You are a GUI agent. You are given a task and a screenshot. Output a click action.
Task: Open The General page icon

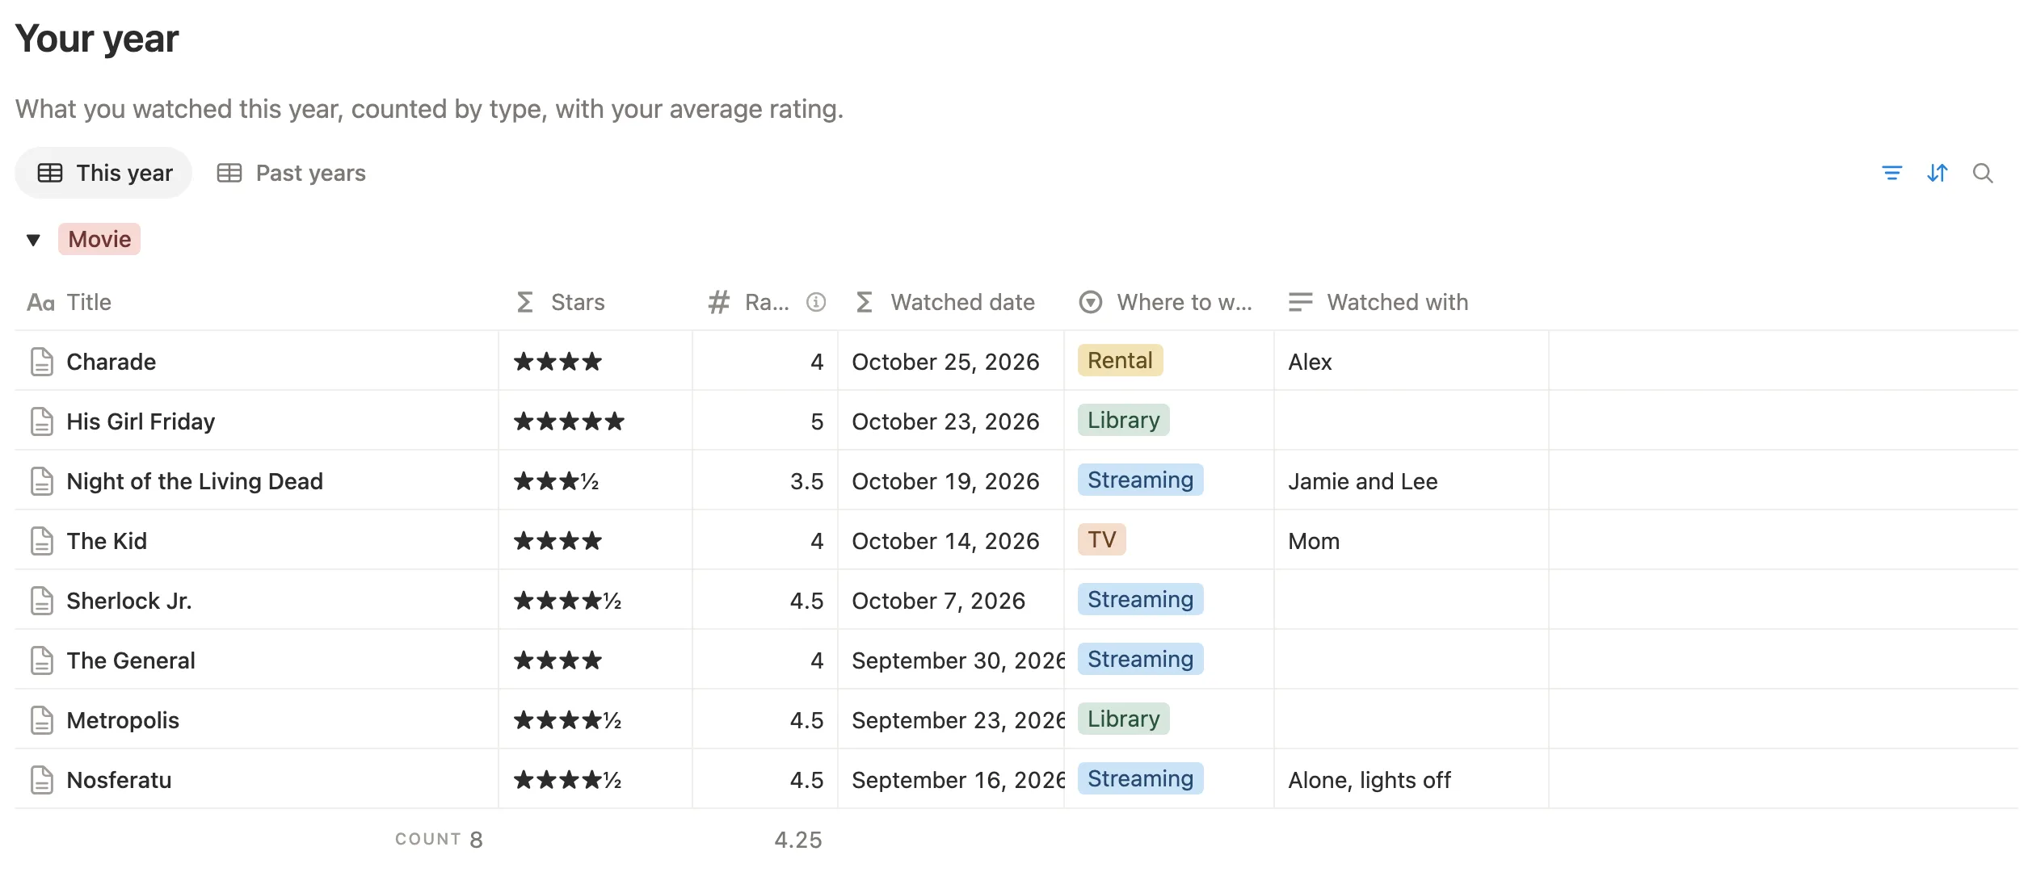coord(42,660)
